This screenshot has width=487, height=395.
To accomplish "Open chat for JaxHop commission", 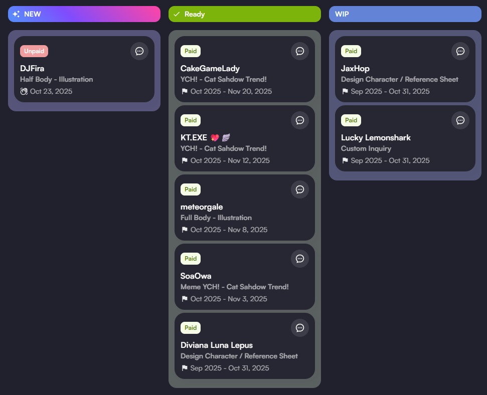I will (460, 51).
